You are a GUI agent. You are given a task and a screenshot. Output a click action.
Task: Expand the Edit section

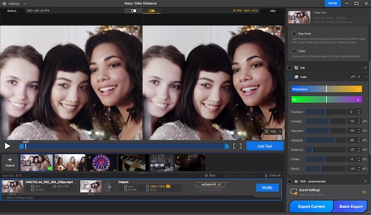point(365,68)
